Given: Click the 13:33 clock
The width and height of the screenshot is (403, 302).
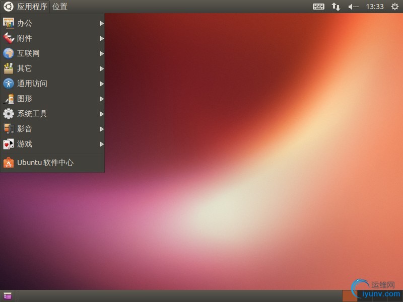Looking at the screenshot, I should pyautogui.click(x=375, y=7).
